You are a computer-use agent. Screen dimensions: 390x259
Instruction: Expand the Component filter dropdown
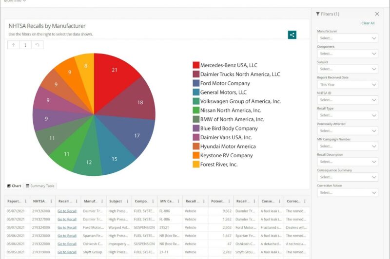click(x=347, y=54)
